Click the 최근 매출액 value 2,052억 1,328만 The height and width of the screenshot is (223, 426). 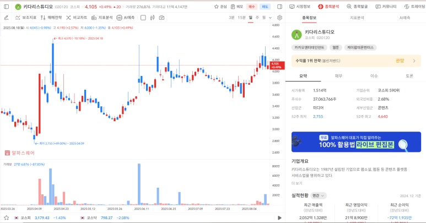312,217
